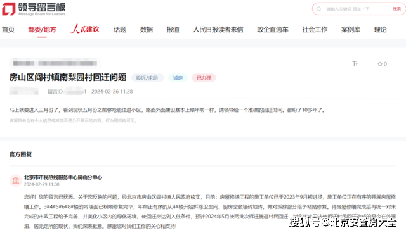Open the 案例库 nav item
The height and width of the screenshot is (233, 406).
[x=351, y=30]
